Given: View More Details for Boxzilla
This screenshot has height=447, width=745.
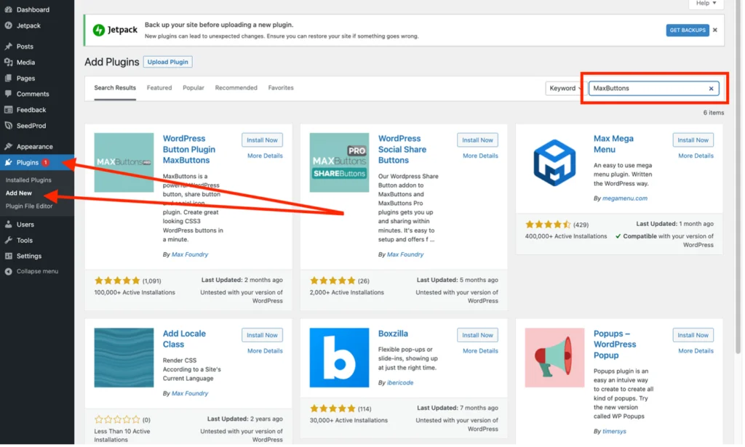Looking at the screenshot, I should tap(482, 352).
